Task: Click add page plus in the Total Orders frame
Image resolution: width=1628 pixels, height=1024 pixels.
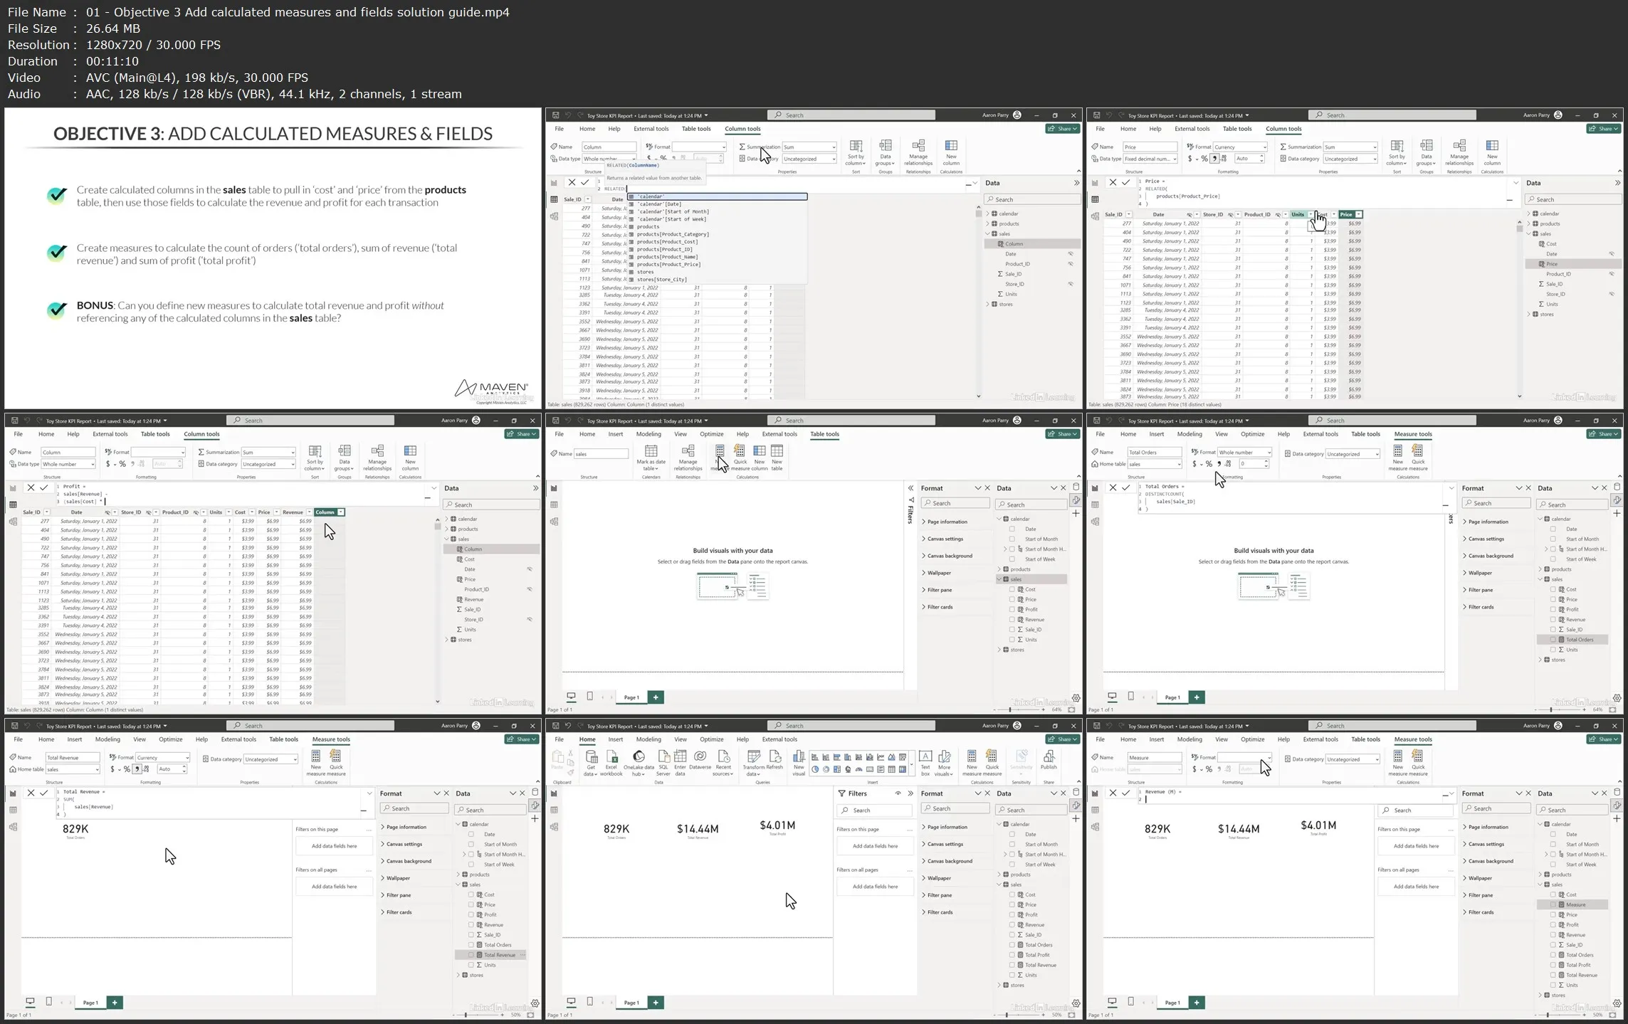Action: [1197, 697]
